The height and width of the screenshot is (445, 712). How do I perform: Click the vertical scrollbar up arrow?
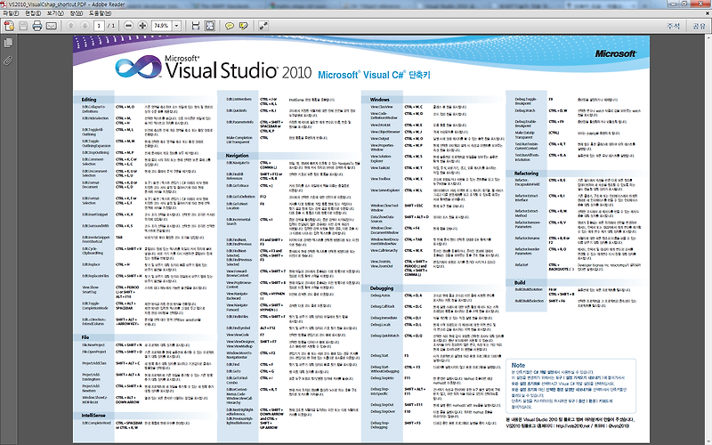coord(708,39)
